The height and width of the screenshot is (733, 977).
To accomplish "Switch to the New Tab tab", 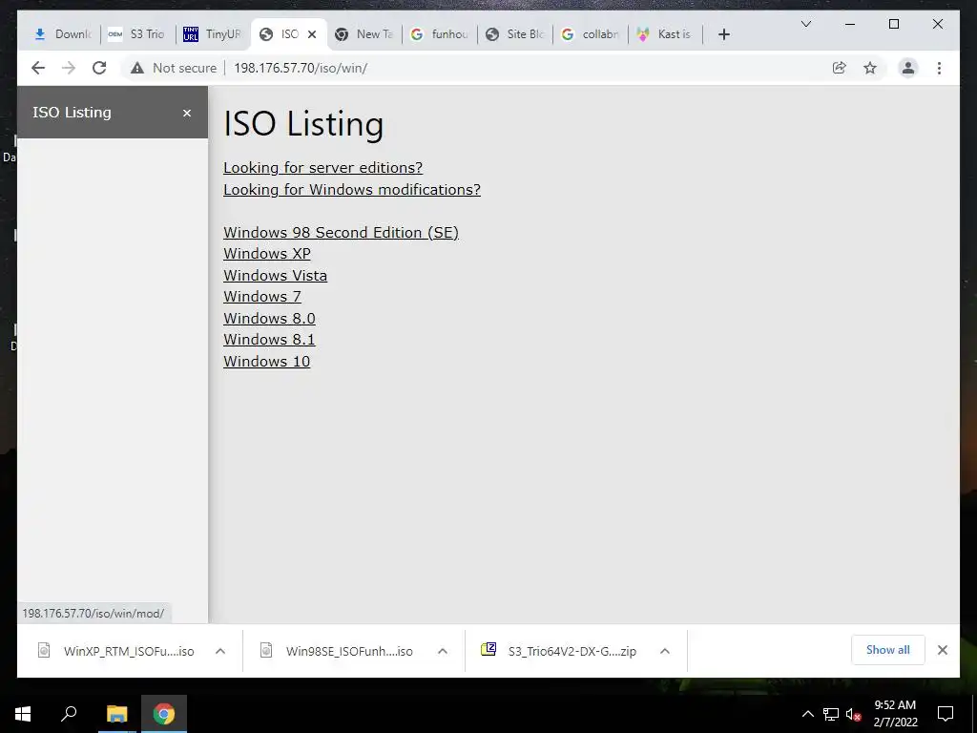I will pyautogui.click(x=364, y=34).
